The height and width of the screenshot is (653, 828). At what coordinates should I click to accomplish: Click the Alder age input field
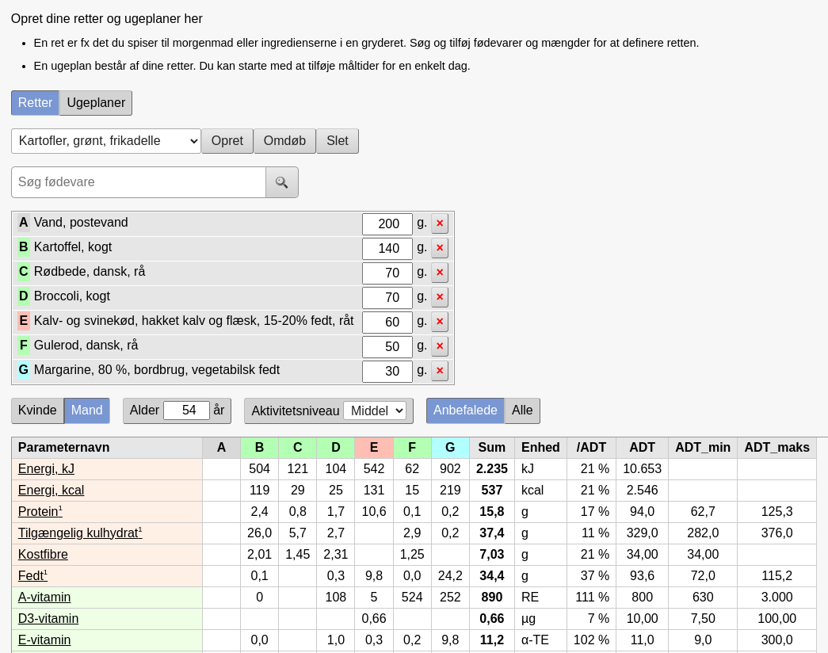[186, 411]
